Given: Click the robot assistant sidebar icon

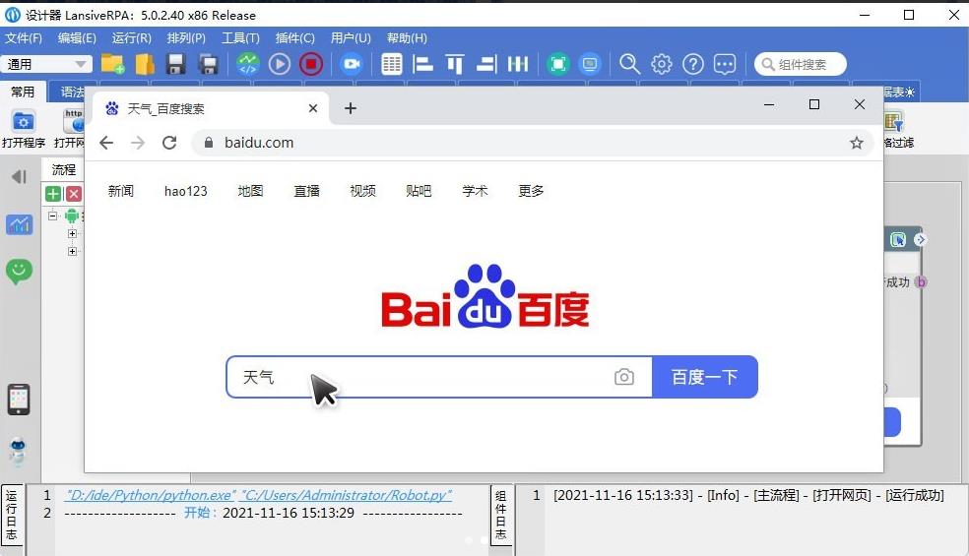Looking at the screenshot, I should click(x=19, y=452).
